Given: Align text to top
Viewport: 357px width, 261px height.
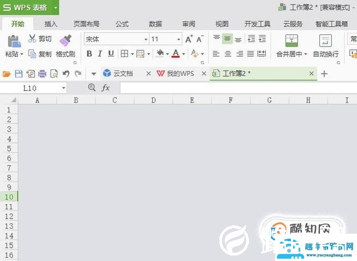Looking at the screenshot, I should [217, 38].
